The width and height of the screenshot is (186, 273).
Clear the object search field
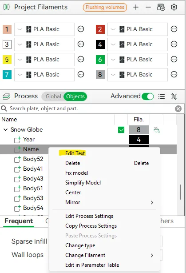coord(178,108)
